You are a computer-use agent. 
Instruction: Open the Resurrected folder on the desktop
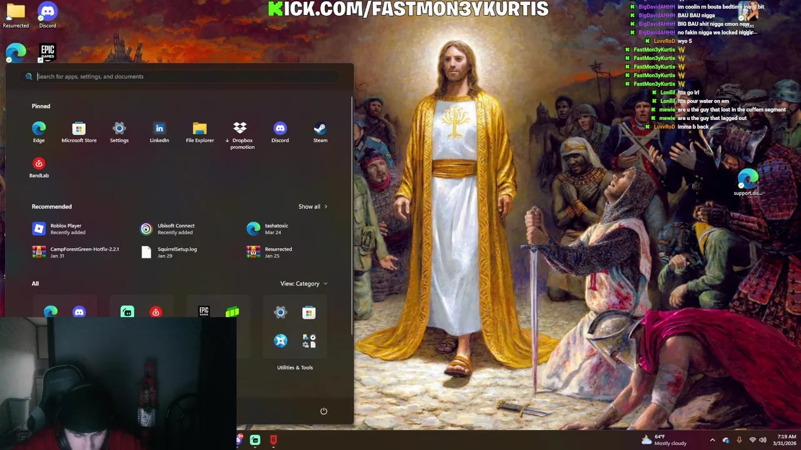[x=16, y=16]
